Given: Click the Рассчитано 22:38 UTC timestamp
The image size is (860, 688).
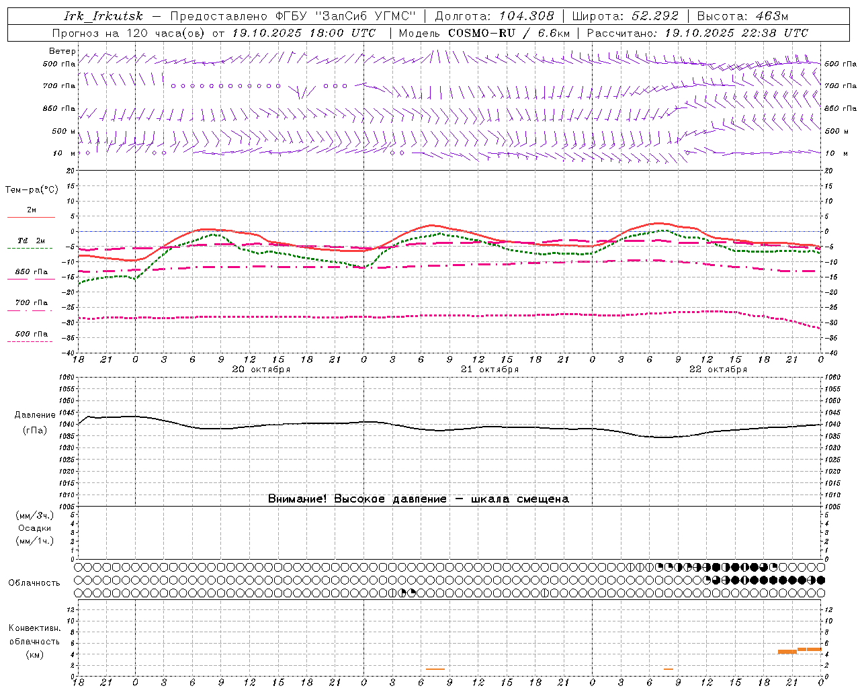Looking at the screenshot, I should tap(697, 33).
